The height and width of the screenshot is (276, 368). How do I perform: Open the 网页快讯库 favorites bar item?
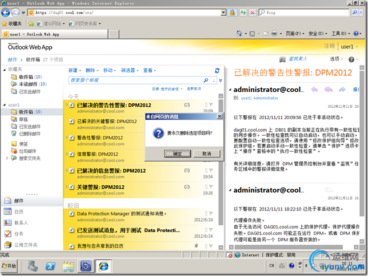pos(85,23)
